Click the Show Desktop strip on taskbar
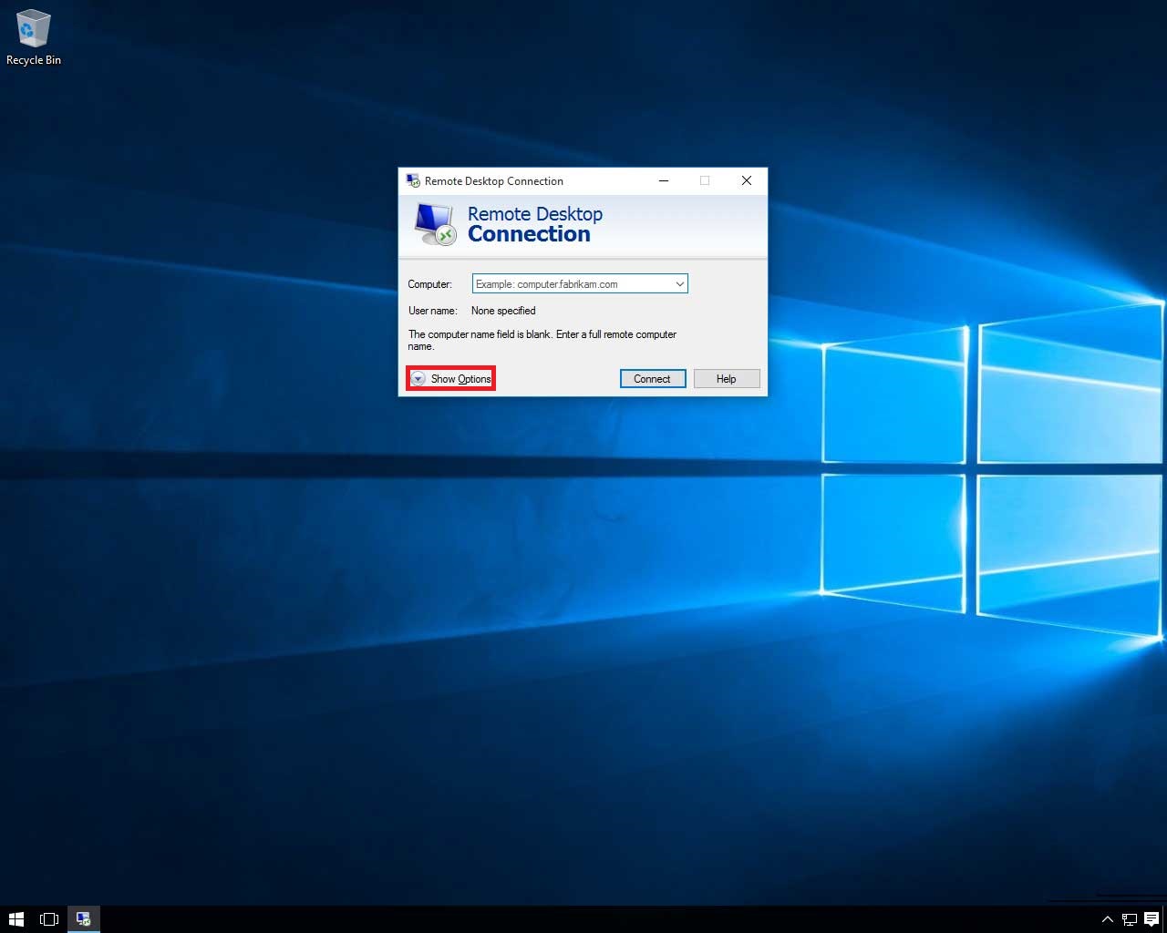This screenshot has height=933, width=1167. pos(1164,919)
